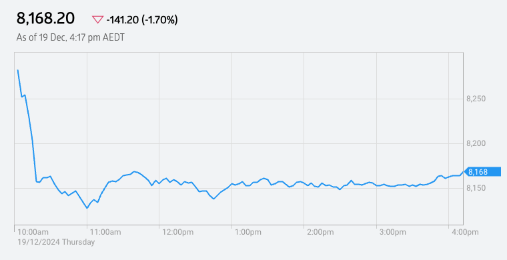Image resolution: width=507 pixels, height=260 pixels.
Task: Click the 2:00pm time axis label
Action: pos(320,232)
